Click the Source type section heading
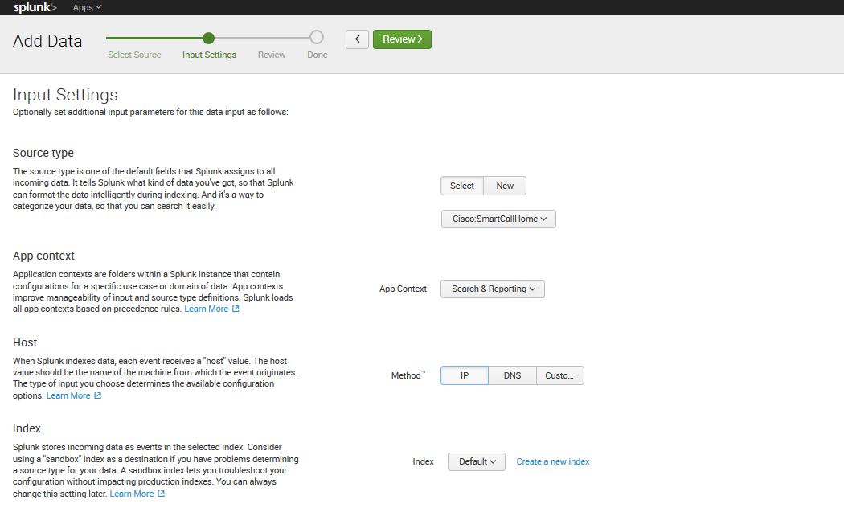Image resolution: width=844 pixels, height=512 pixels. (x=43, y=153)
